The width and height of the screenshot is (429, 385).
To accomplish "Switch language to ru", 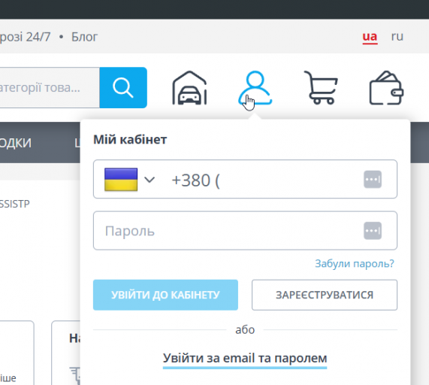I will click(397, 36).
